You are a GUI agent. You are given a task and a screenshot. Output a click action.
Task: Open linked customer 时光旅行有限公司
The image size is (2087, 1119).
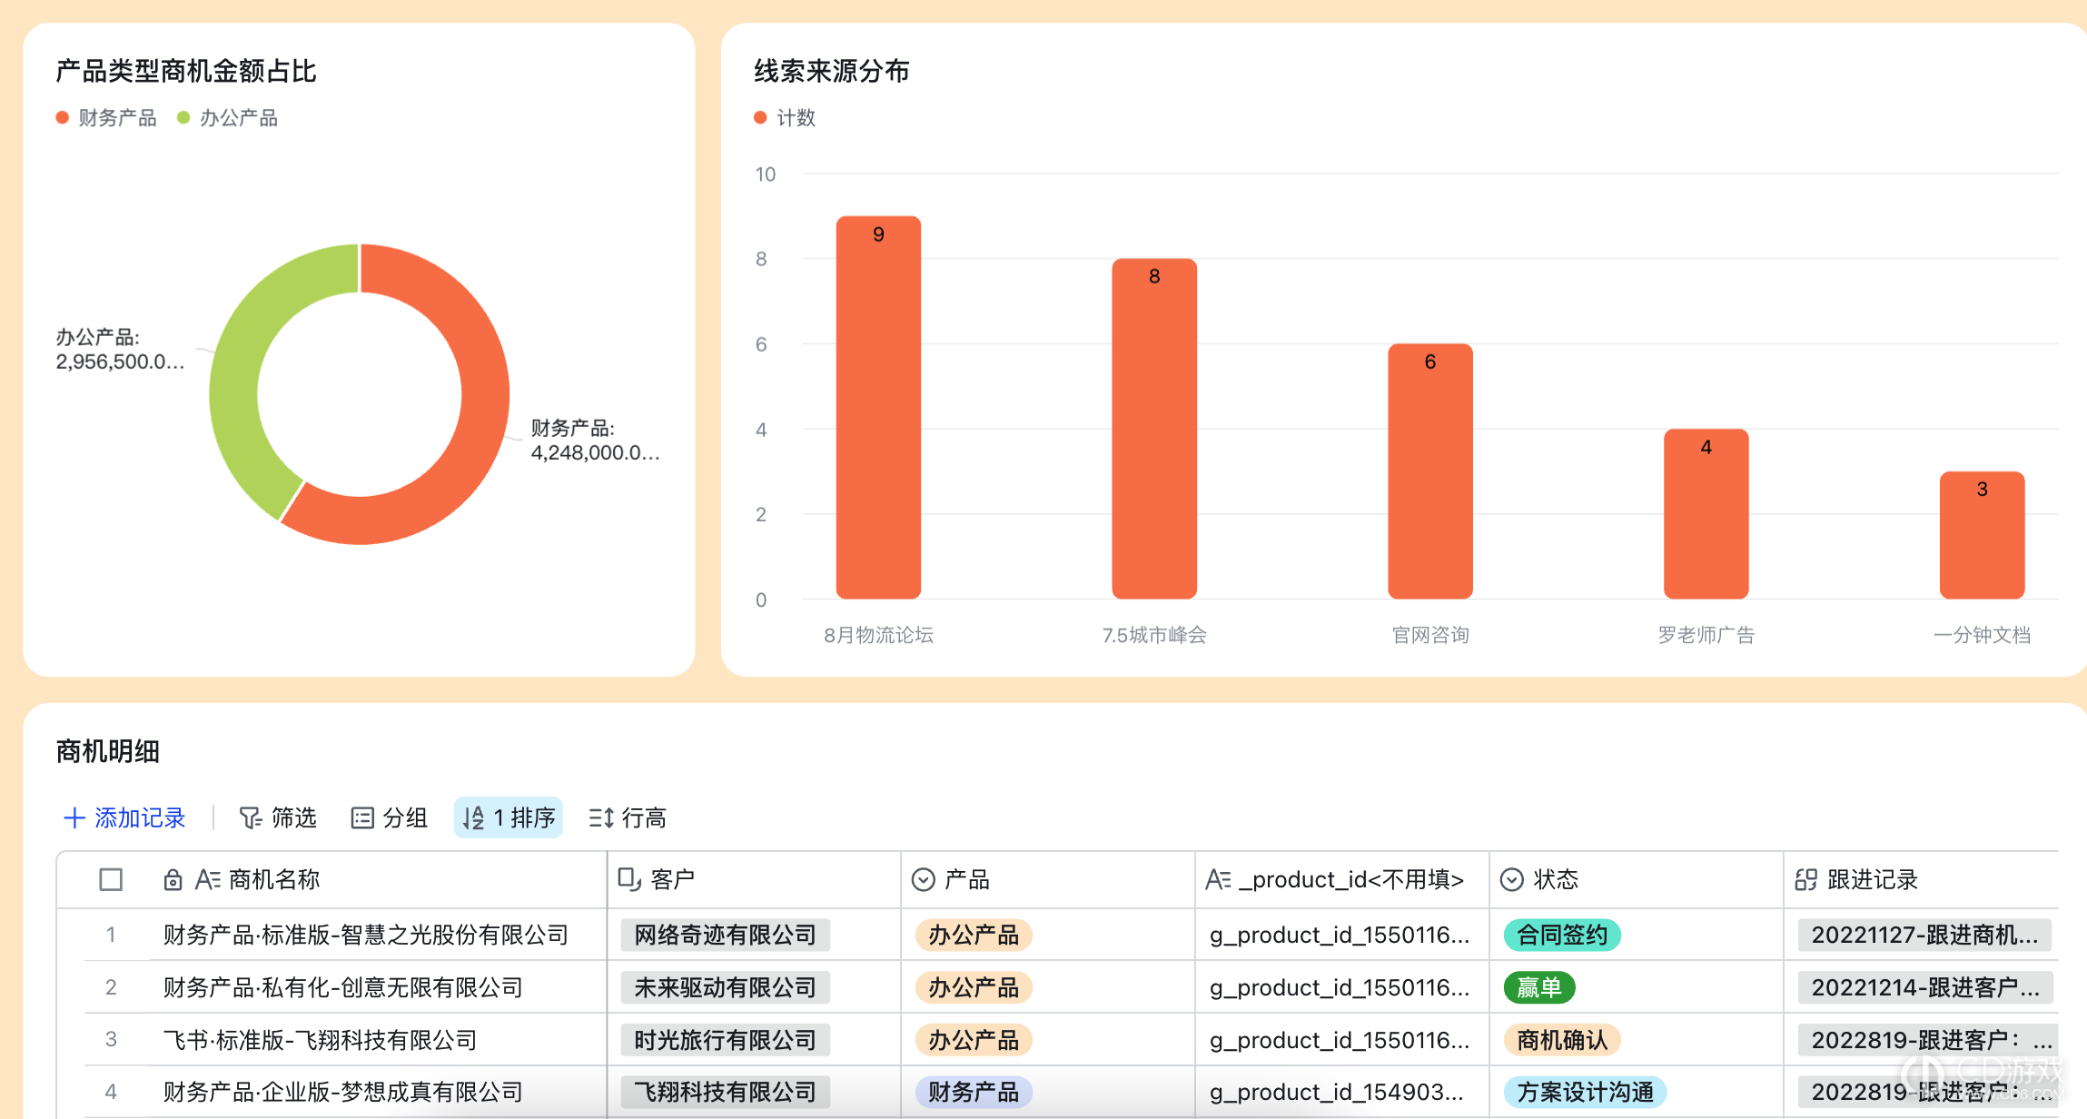pyautogui.click(x=725, y=1041)
